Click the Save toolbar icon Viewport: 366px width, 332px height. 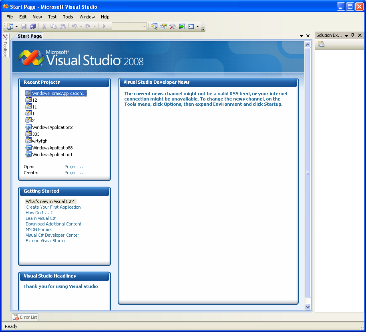(x=24, y=26)
